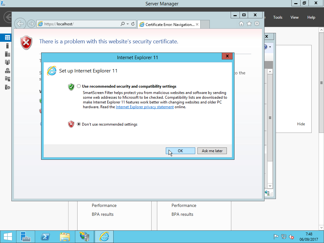
Task: Open Server Manager Tools menu
Action: click(x=277, y=17)
